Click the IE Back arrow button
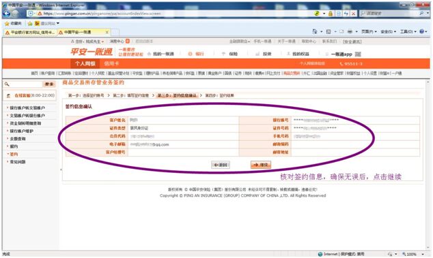 click(x=7, y=14)
